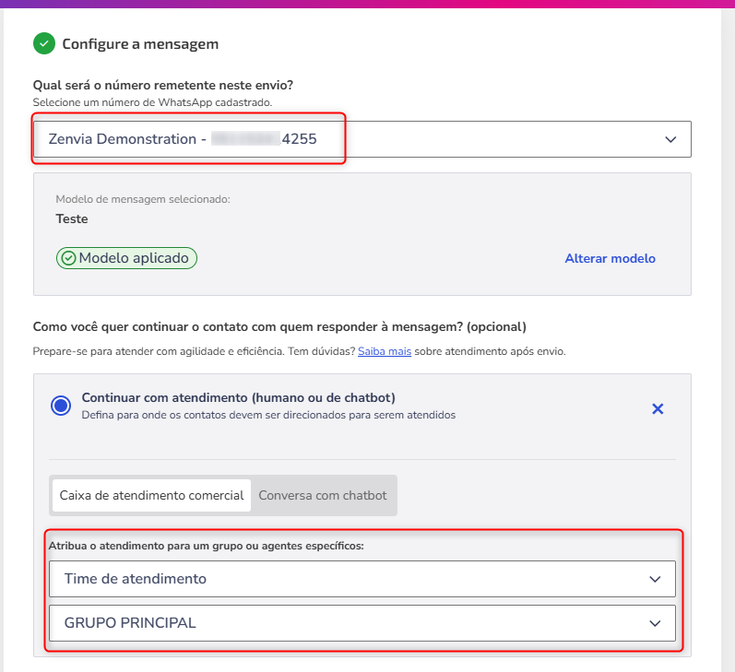Image resolution: width=735 pixels, height=672 pixels.
Task: Click the chevron arrow of the sender number field
Action: [x=670, y=139]
